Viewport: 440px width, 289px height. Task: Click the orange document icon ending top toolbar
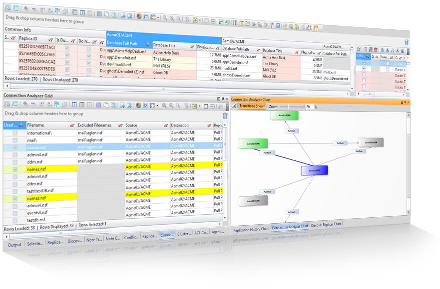click(316, 28)
